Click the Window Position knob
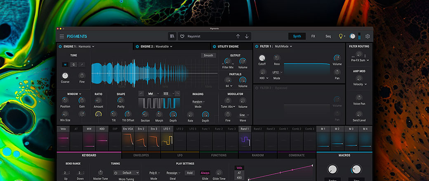 point(65,100)
